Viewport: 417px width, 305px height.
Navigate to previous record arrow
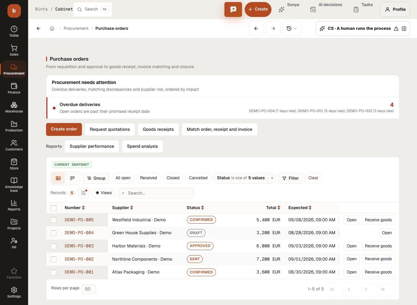point(256,28)
